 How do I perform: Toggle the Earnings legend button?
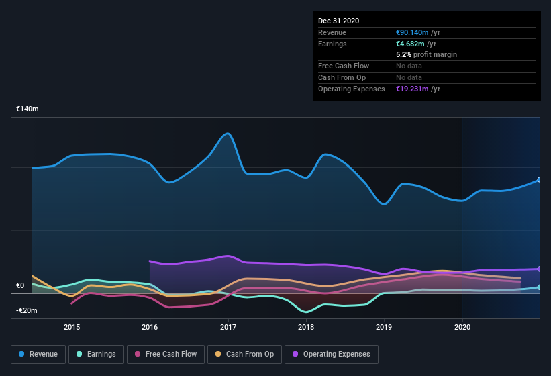pos(96,355)
